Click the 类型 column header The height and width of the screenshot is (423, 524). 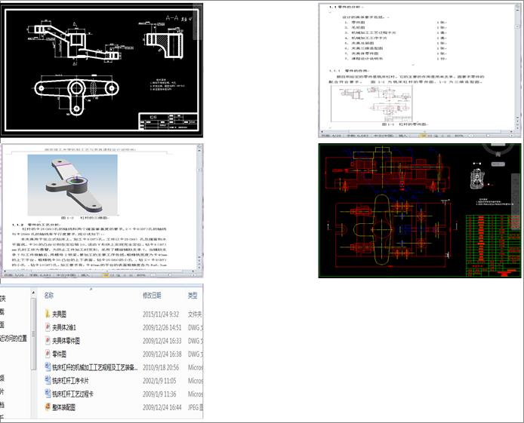pos(193,296)
